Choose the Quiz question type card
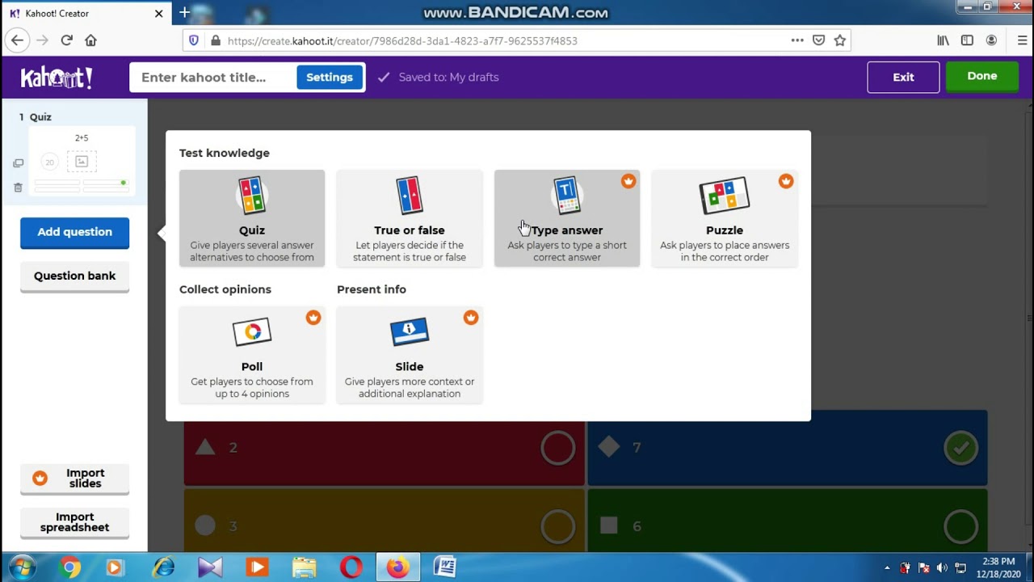The width and height of the screenshot is (1034, 582). (252, 218)
